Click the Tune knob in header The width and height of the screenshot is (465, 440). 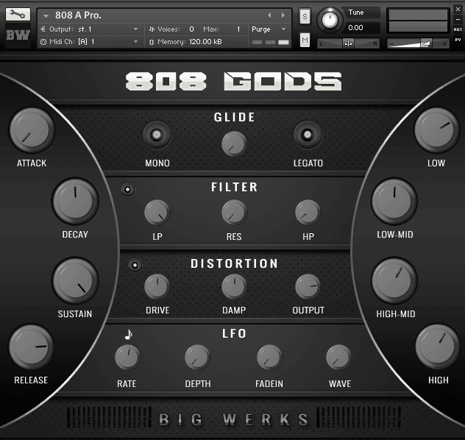330,20
